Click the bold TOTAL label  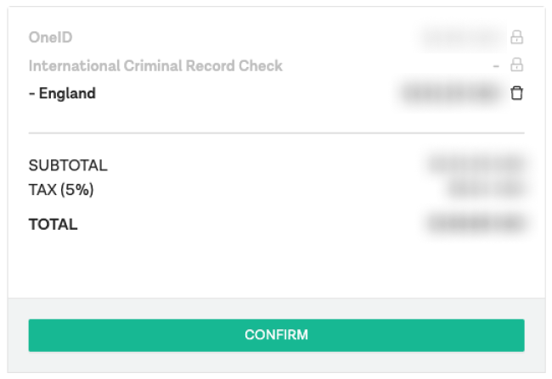pyautogui.click(x=53, y=225)
